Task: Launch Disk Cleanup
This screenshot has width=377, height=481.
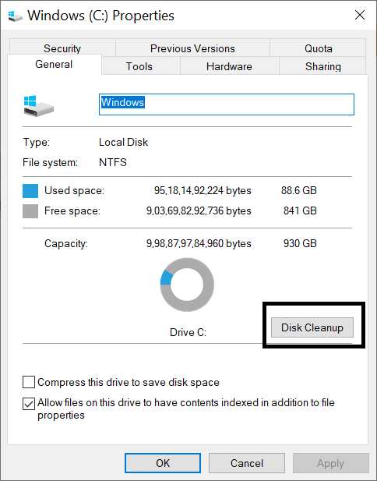Action: click(312, 327)
